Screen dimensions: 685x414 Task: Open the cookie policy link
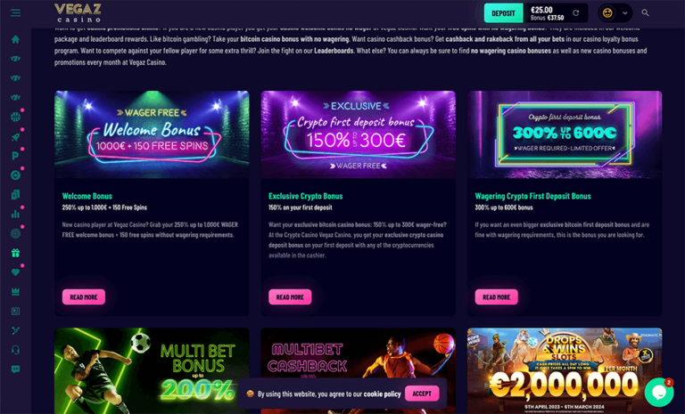(382, 394)
